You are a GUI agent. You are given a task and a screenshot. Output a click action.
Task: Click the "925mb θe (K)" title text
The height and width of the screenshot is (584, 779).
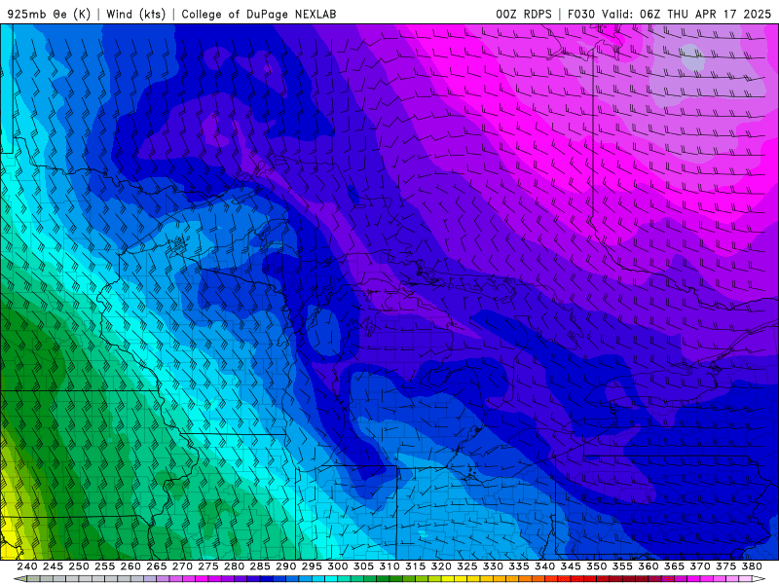[49, 14]
